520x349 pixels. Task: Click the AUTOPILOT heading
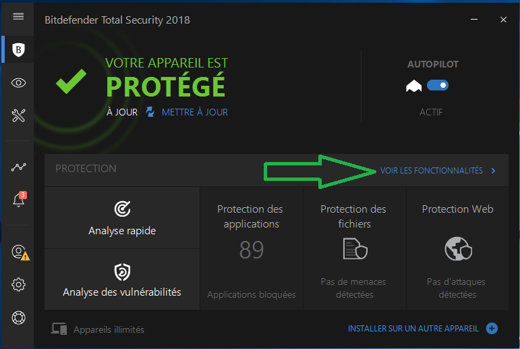433,64
